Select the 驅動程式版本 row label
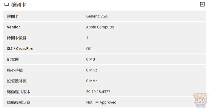Screen dimensions: 209x108 [x=19, y=92]
